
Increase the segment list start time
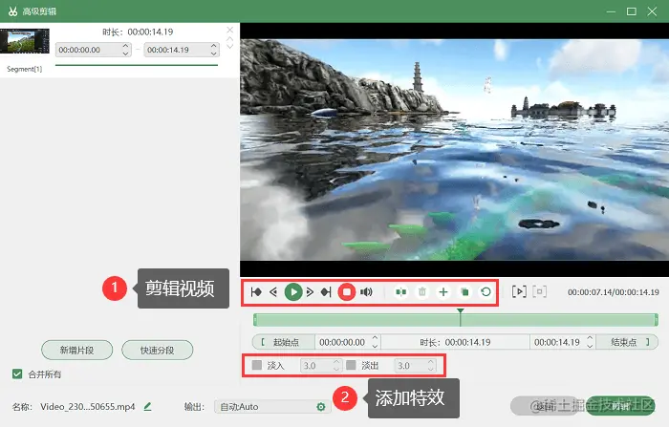click(x=126, y=46)
